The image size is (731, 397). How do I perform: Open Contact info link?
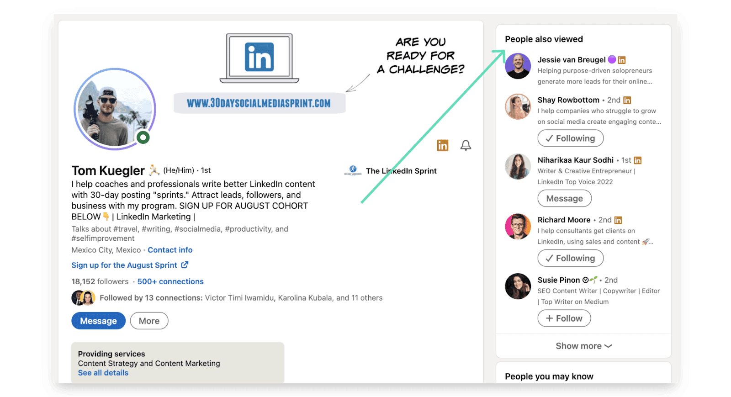[170, 250]
